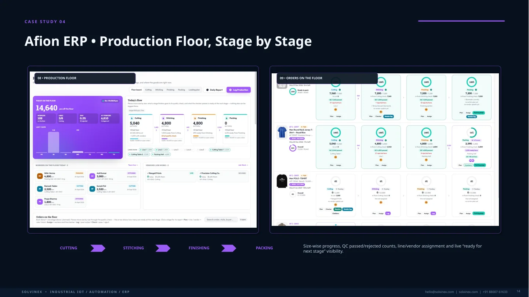
Task: Switch to the Cutting tab in top tabs
Action: pyautogui.click(x=148, y=90)
